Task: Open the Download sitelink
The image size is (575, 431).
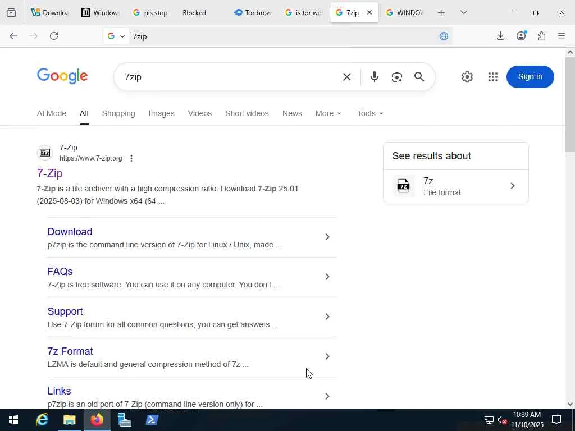Action: [x=70, y=232]
